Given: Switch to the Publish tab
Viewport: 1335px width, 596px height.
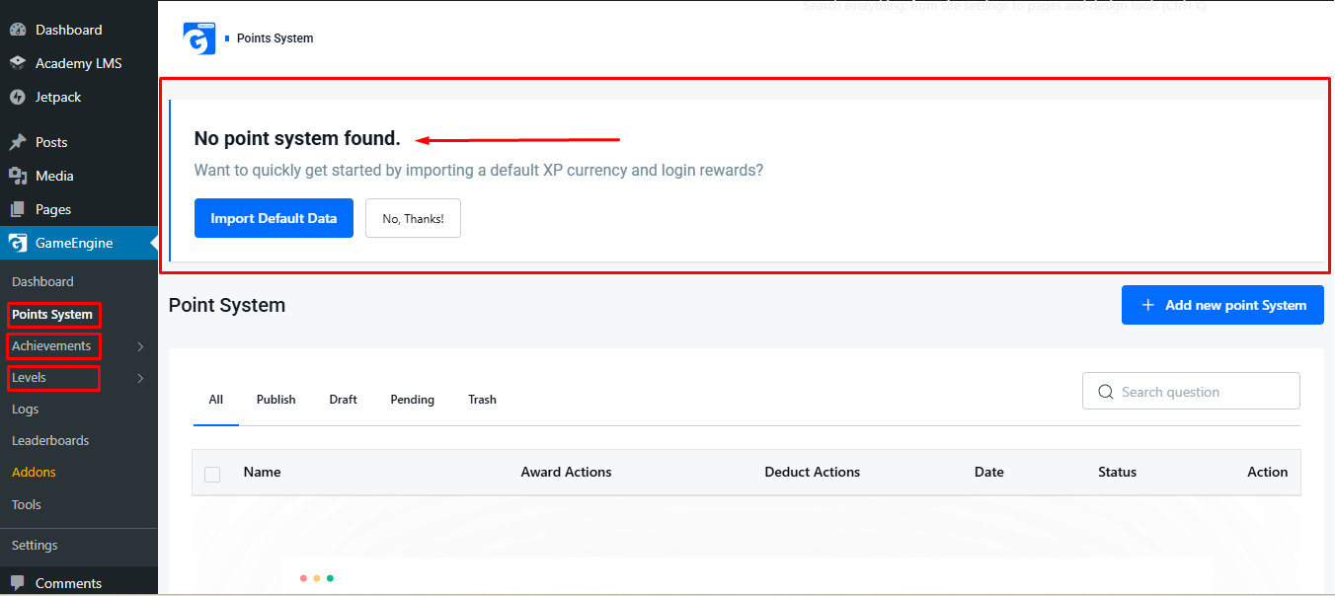Looking at the screenshot, I should click(276, 400).
